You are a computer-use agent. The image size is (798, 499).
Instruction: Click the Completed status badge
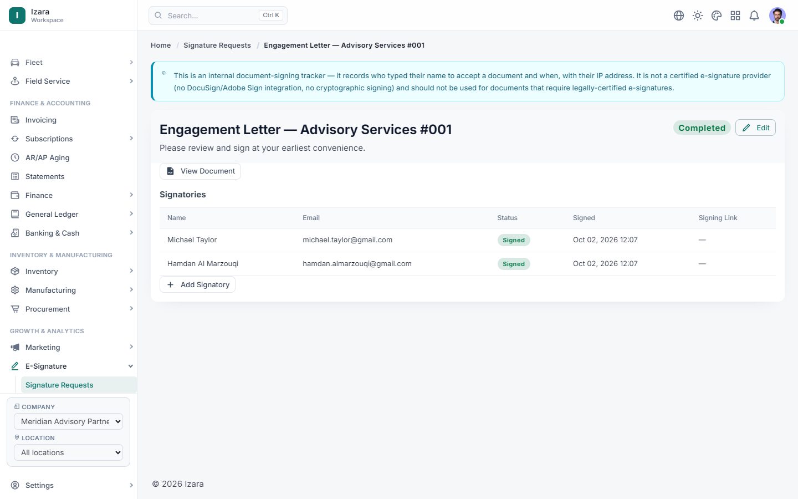702,128
